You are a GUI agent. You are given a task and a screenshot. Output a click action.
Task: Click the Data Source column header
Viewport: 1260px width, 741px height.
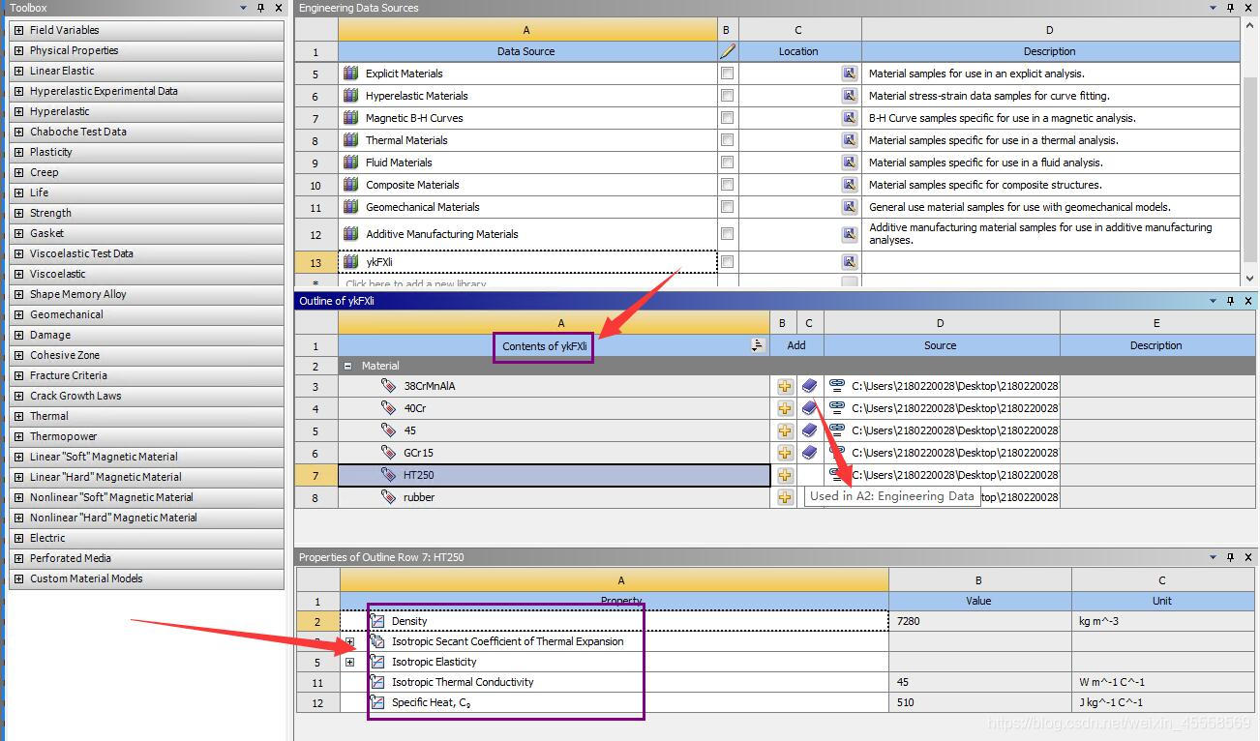pyautogui.click(x=526, y=51)
